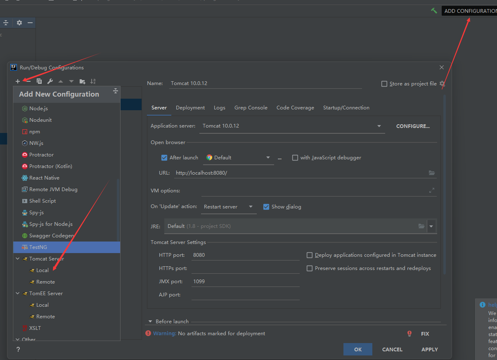Open the Startup/Connection tab

(346, 108)
